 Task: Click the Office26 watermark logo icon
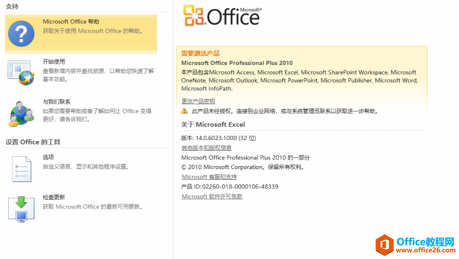coord(384,244)
